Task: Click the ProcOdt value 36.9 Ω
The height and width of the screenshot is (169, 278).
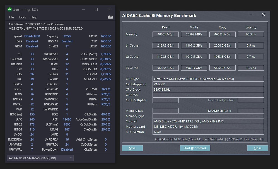Action: tap(106, 89)
